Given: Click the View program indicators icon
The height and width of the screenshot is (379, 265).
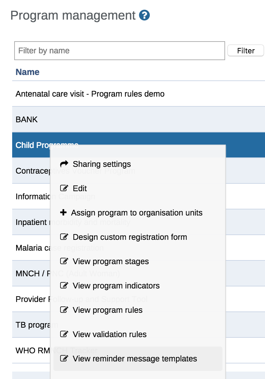Looking at the screenshot, I should pos(64,286).
